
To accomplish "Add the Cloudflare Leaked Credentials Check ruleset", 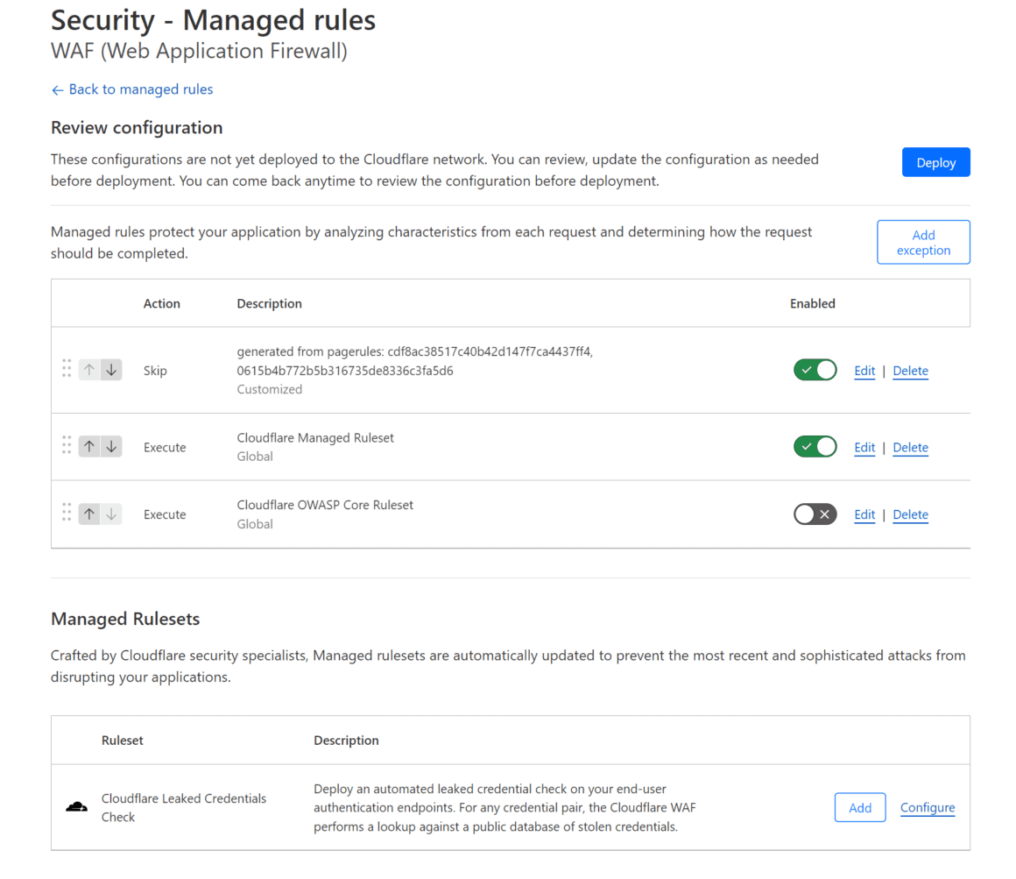I will point(859,807).
